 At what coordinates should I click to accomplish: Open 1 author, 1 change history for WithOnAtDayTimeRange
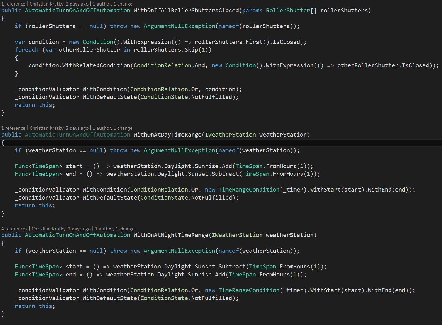[x=112, y=128]
